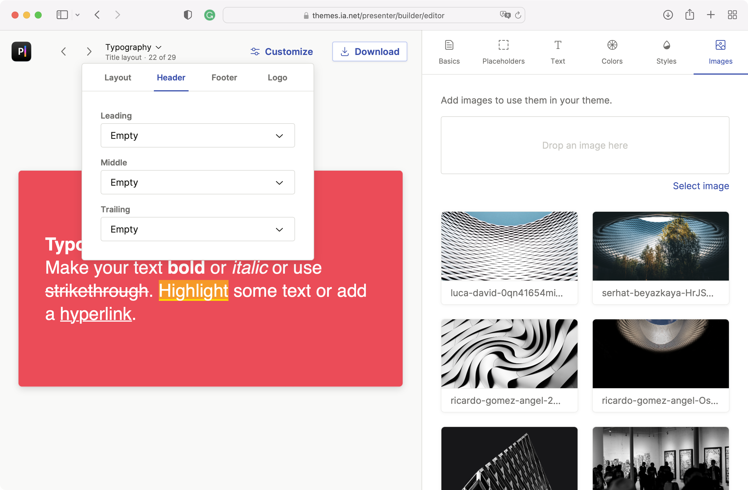Screen dimensions: 748x490
Task: Go to previous slide layout arrow
Action: click(63, 51)
